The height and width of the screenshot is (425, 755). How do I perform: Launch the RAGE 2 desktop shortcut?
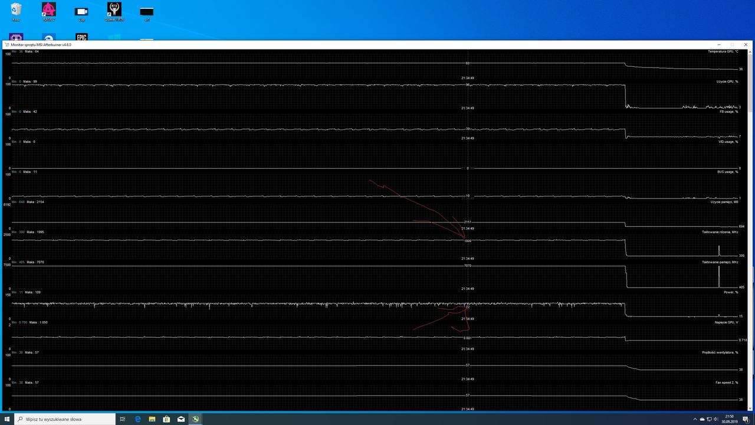click(x=49, y=10)
